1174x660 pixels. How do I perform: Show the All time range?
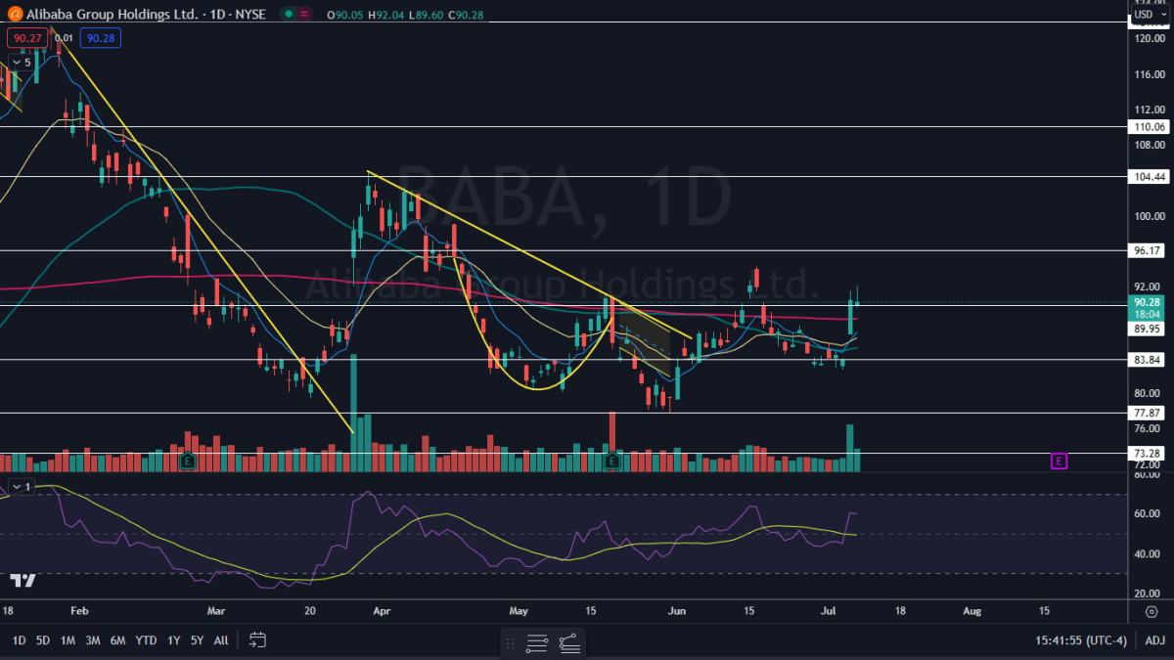tap(221, 640)
